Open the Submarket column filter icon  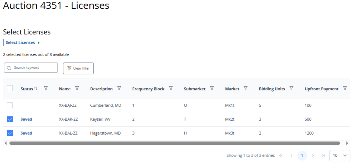click(212, 88)
